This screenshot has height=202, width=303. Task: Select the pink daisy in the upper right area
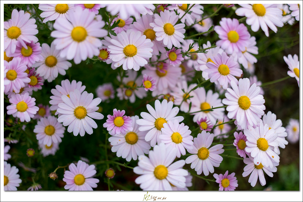tap(233, 36)
